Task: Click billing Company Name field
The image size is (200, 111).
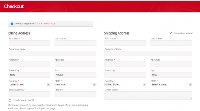Action: coord(52,54)
